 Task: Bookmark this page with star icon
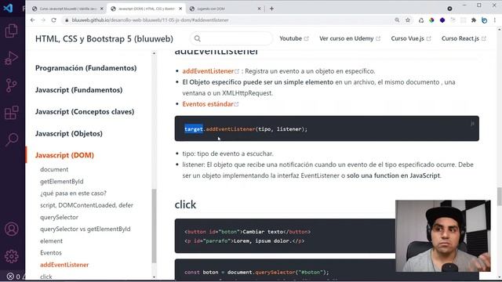pyautogui.click(x=408, y=20)
